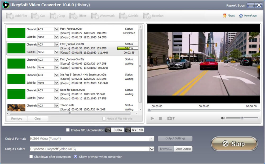
Task: Click the Clear button
Action: coord(38,119)
